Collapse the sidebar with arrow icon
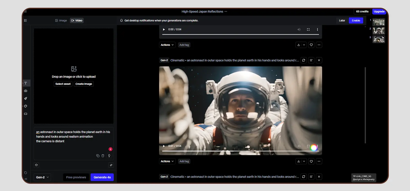410x191 pixels. (26, 179)
